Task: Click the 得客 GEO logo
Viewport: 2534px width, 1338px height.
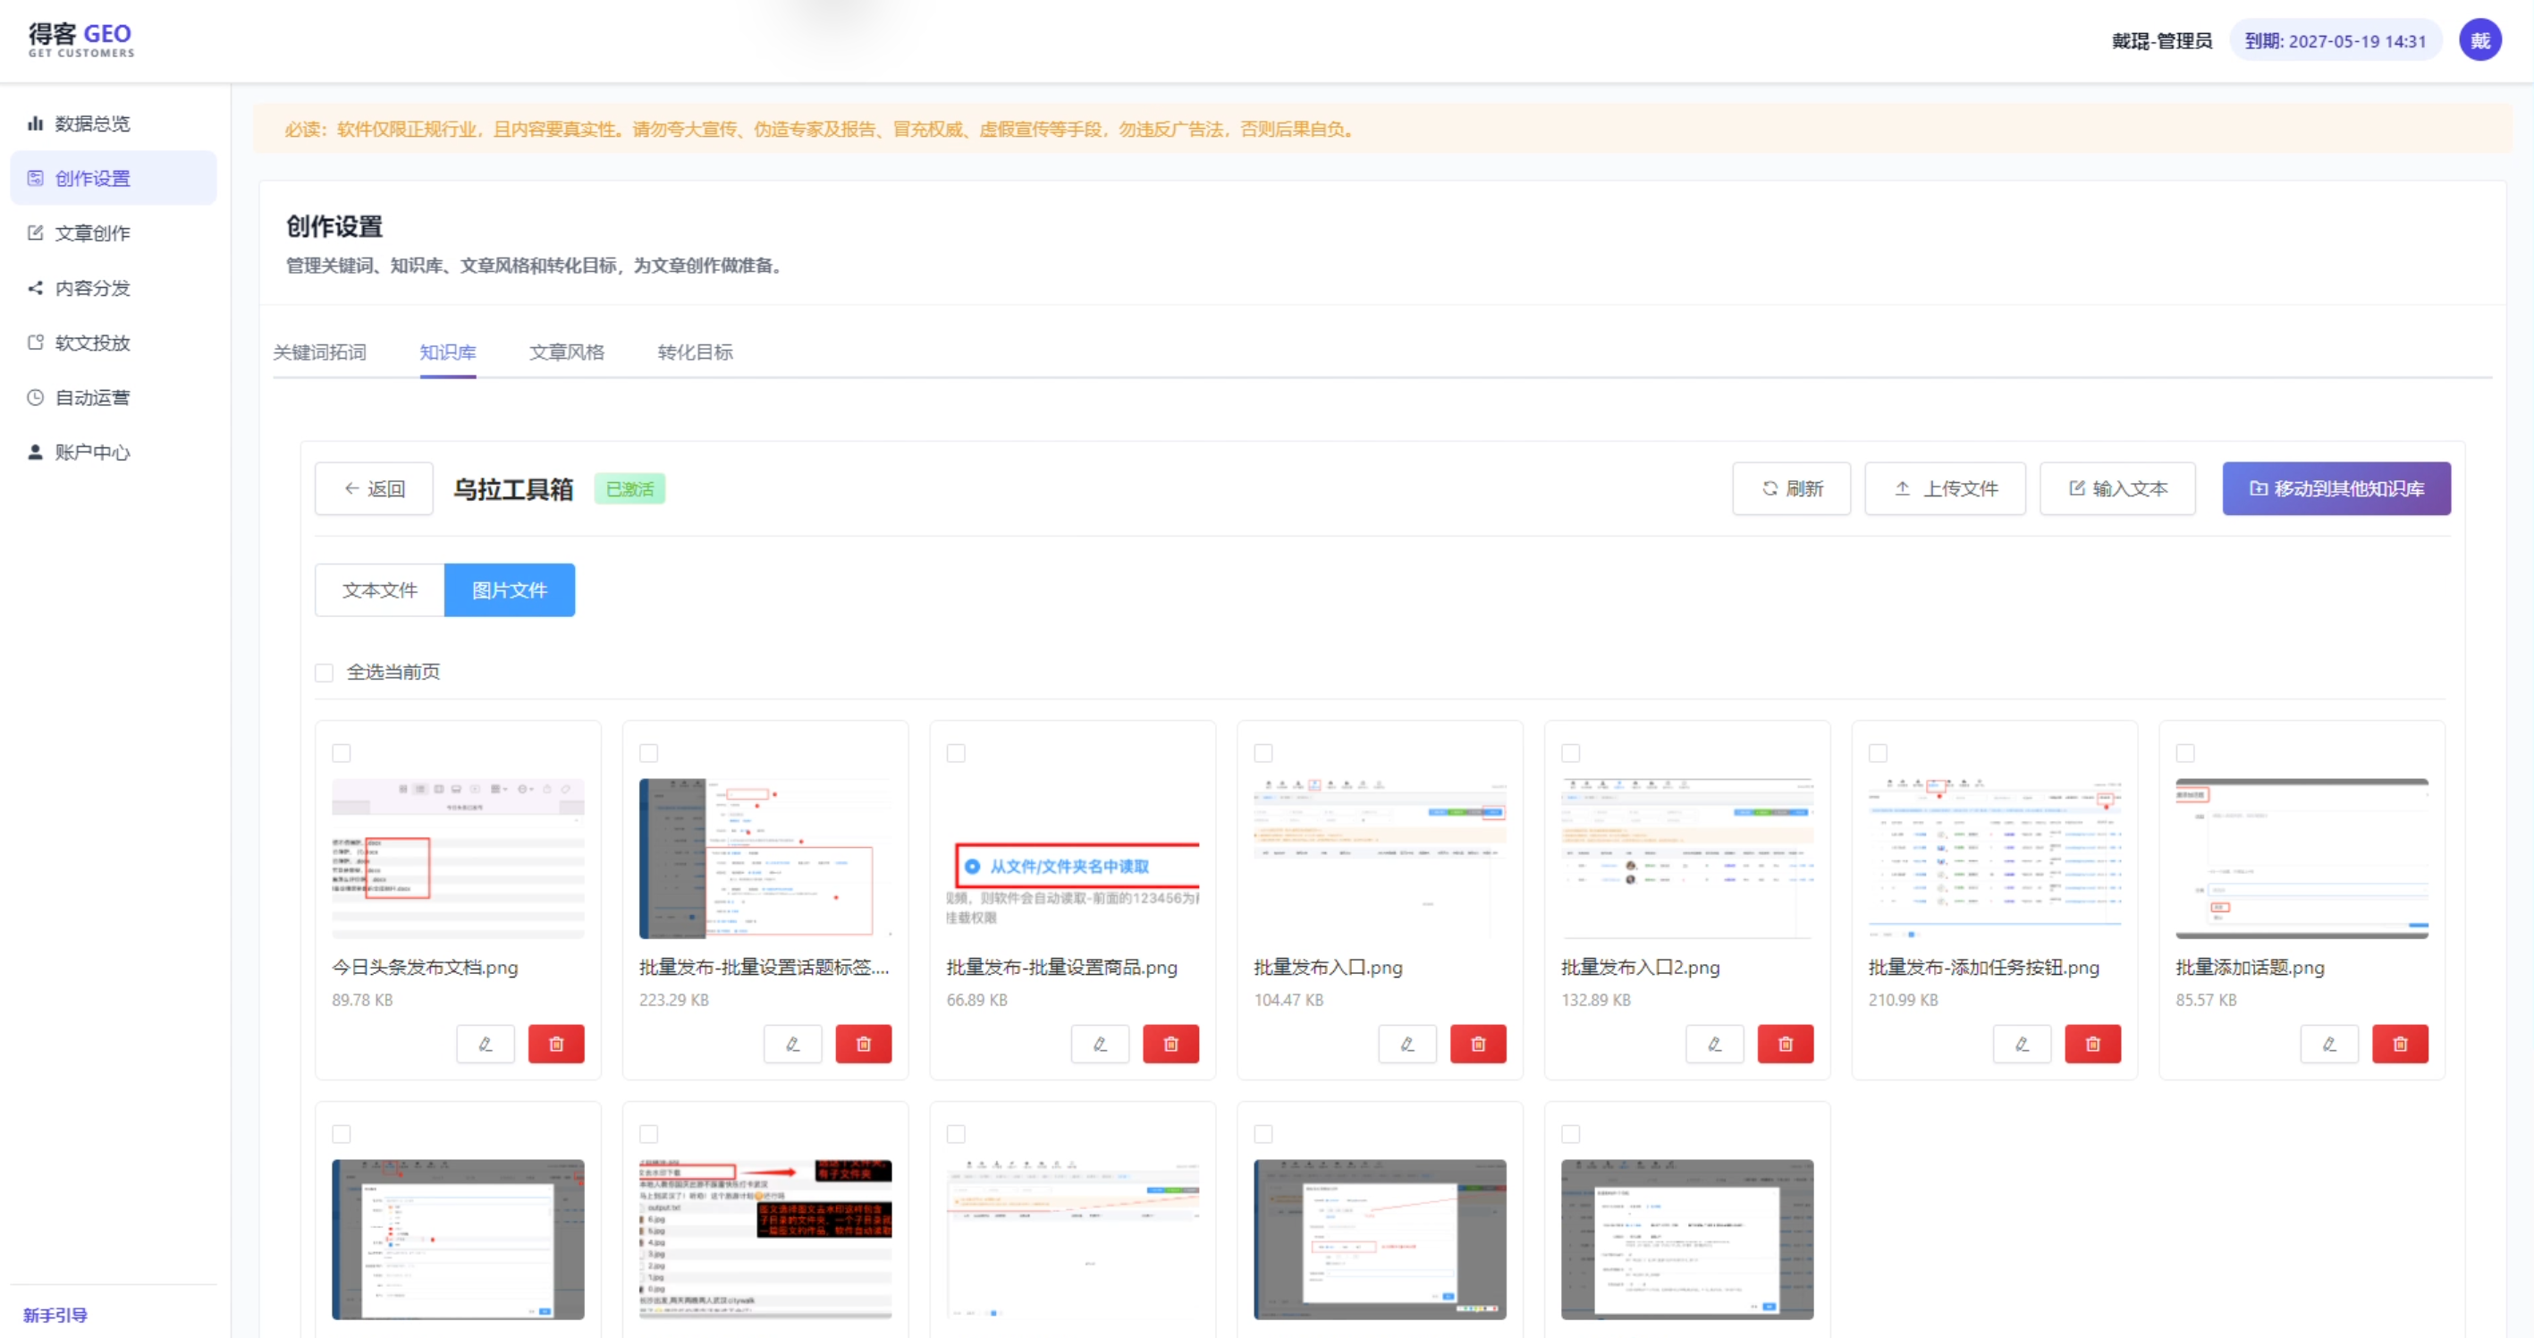Action: [80, 40]
